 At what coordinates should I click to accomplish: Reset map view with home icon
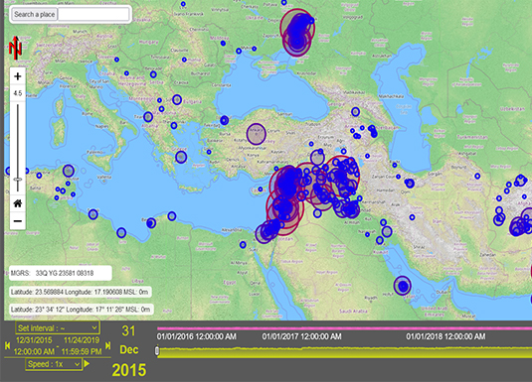(x=18, y=203)
